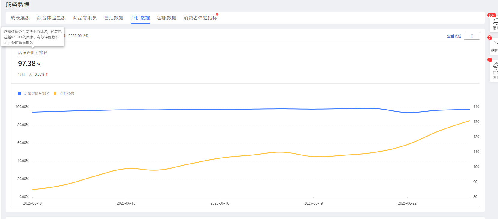Click the 99+ red notification badge
The height and width of the screenshot is (219, 498).
(x=491, y=15)
